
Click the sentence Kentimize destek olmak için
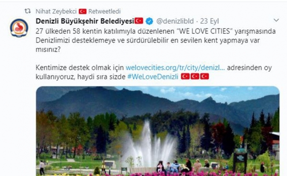point(80,68)
